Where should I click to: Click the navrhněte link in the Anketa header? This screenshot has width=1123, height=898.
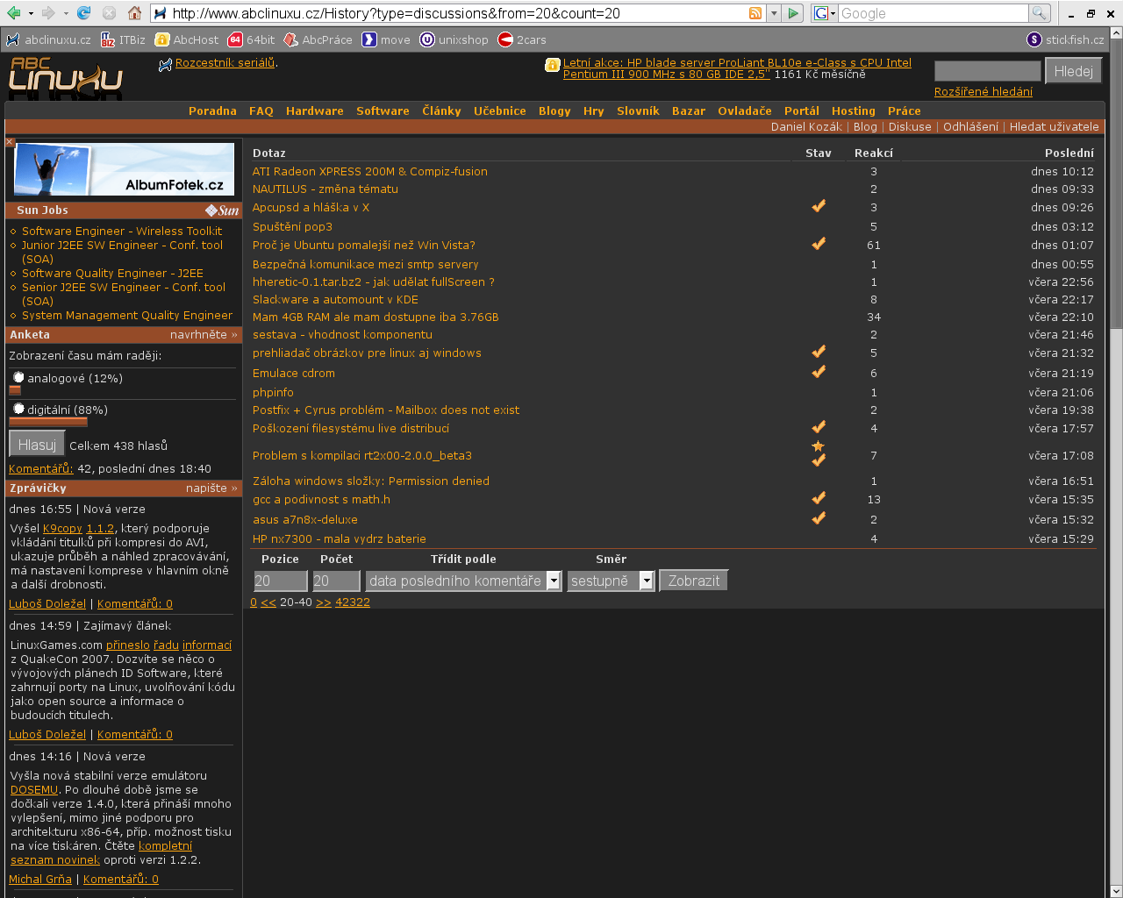pyautogui.click(x=204, y=334)
